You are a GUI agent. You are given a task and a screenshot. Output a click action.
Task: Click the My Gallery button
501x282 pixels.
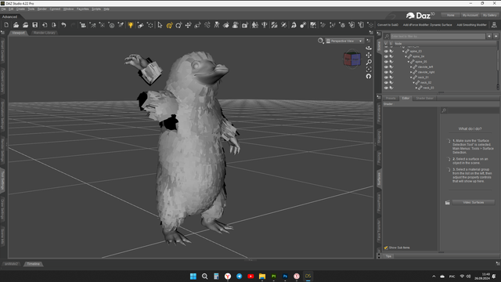click(489, 15)
